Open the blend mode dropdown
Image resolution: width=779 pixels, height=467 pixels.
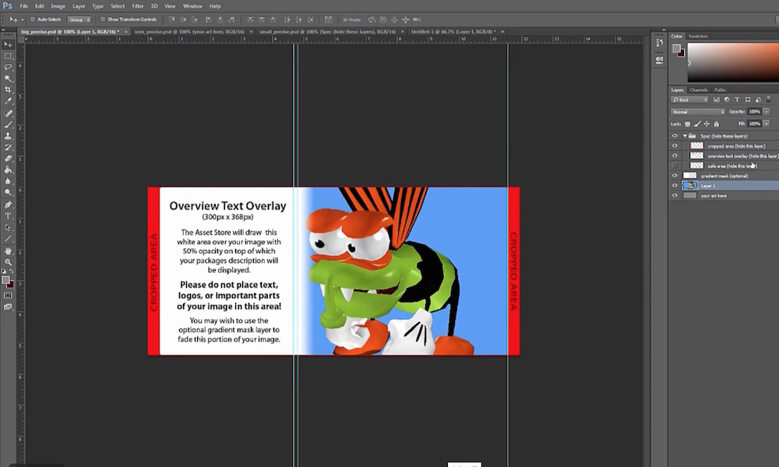(697, 111)
